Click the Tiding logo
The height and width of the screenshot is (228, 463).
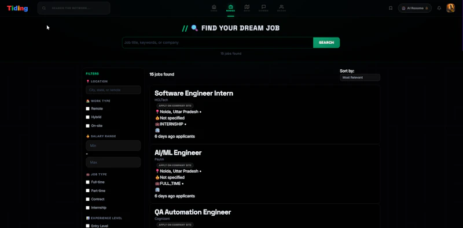[x=17, y=8]
